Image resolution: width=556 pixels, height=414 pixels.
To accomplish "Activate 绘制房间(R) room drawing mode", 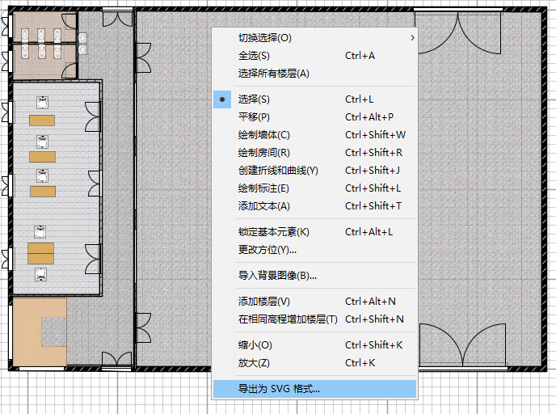I will (314, 152).
